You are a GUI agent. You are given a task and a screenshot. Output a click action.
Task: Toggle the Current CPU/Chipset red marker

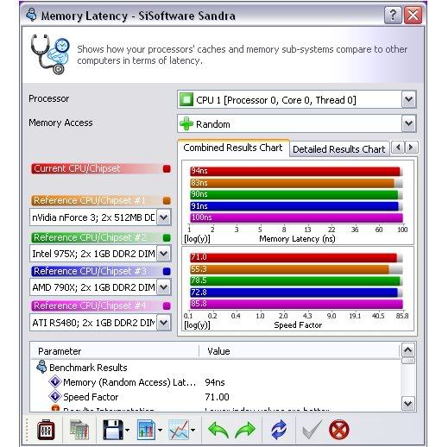[x=167, y=168]
